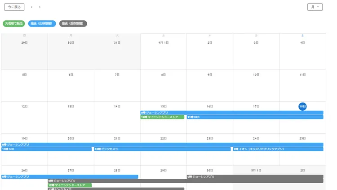Select the date 14日
The image size is (337, 190).
(117, 106)
